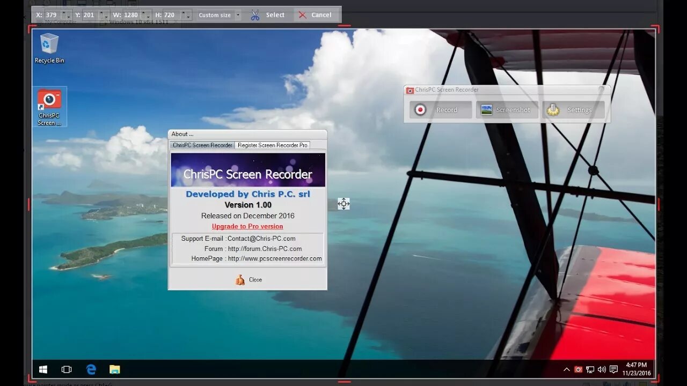This screenshot has width=687, height=386.
Task: Click 'Developed by Chris P.C. srl' text
Action: point(248,194)
